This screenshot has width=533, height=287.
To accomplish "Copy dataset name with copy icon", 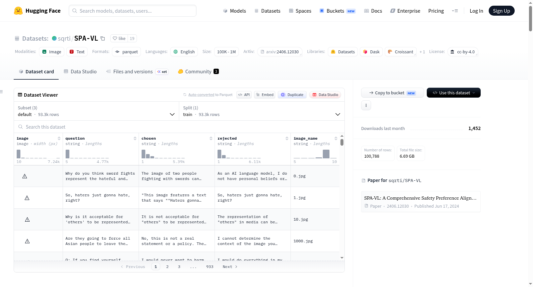I will pyautogui.click(x=103, y=39).
